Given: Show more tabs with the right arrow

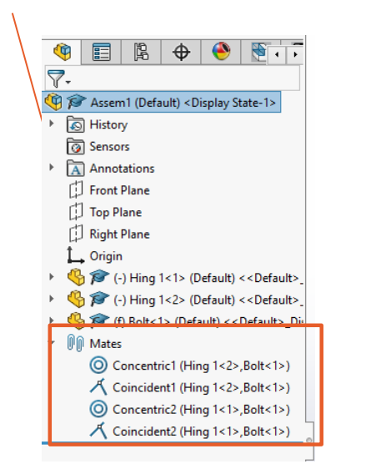Looking at the screenshot, I should pos(295,54).
